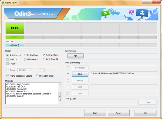Image resolution: width=162 pixels, height=119 pixels.
Task: Click the green download icon in banner
Action: point(105,13)
